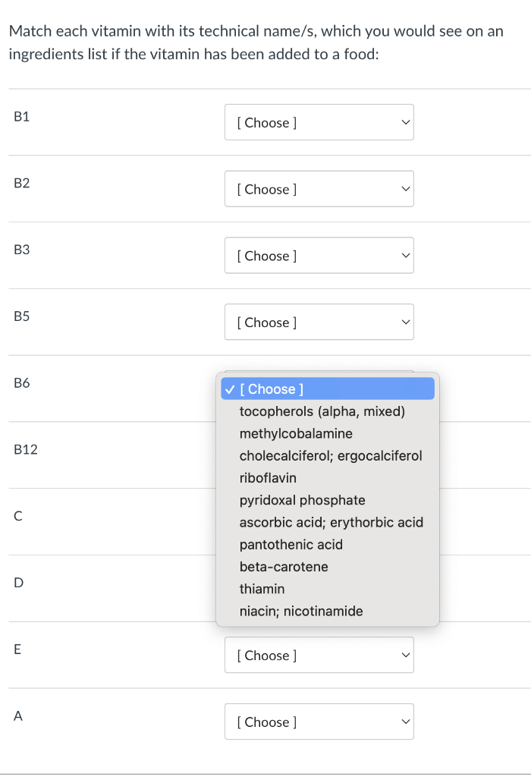Choose niacin; nicotinamide option
The width and height of the screenshot is (531, 777).
[301, 611]
